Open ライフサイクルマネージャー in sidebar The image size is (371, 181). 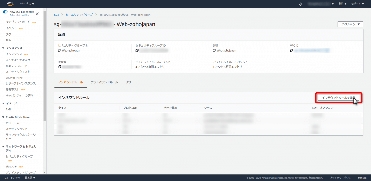(x=21, y=137)
